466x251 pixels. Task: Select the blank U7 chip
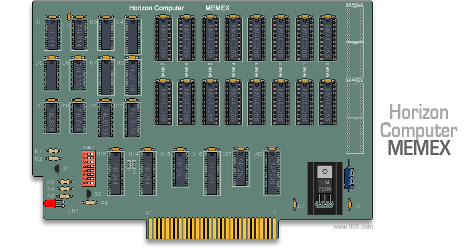106,77
